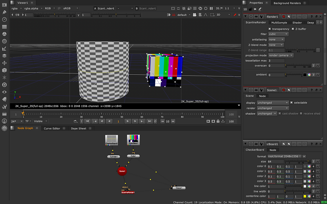Toggle the O out-point button on timeline
This screenshot has height=204, width=327.
pyautogui.click(x=155, y=121)
